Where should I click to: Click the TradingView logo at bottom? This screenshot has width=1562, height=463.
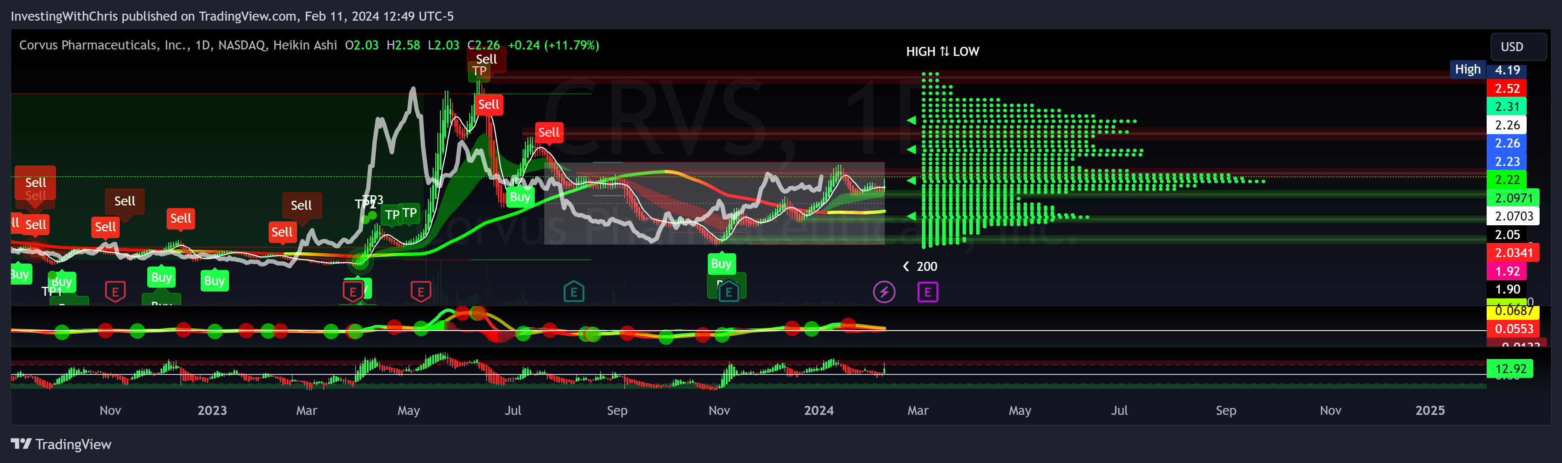(x=61, y=444)
